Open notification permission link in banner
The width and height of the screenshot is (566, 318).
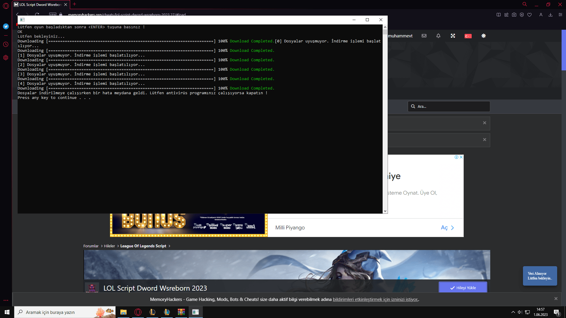[376, 299]
